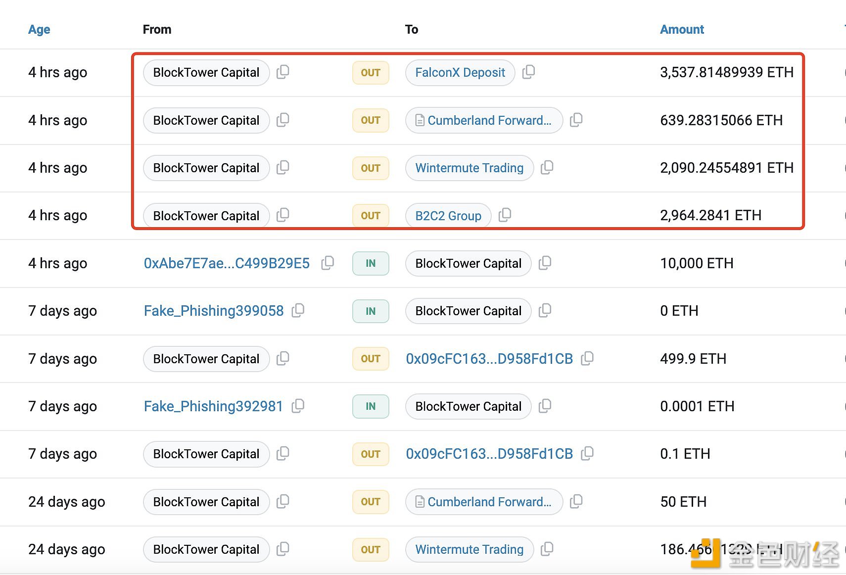Screen dimensions: 846x575
Task: Copy 0x09cFC163 address in 499.9 ETH row
Action: coord(587,359)
